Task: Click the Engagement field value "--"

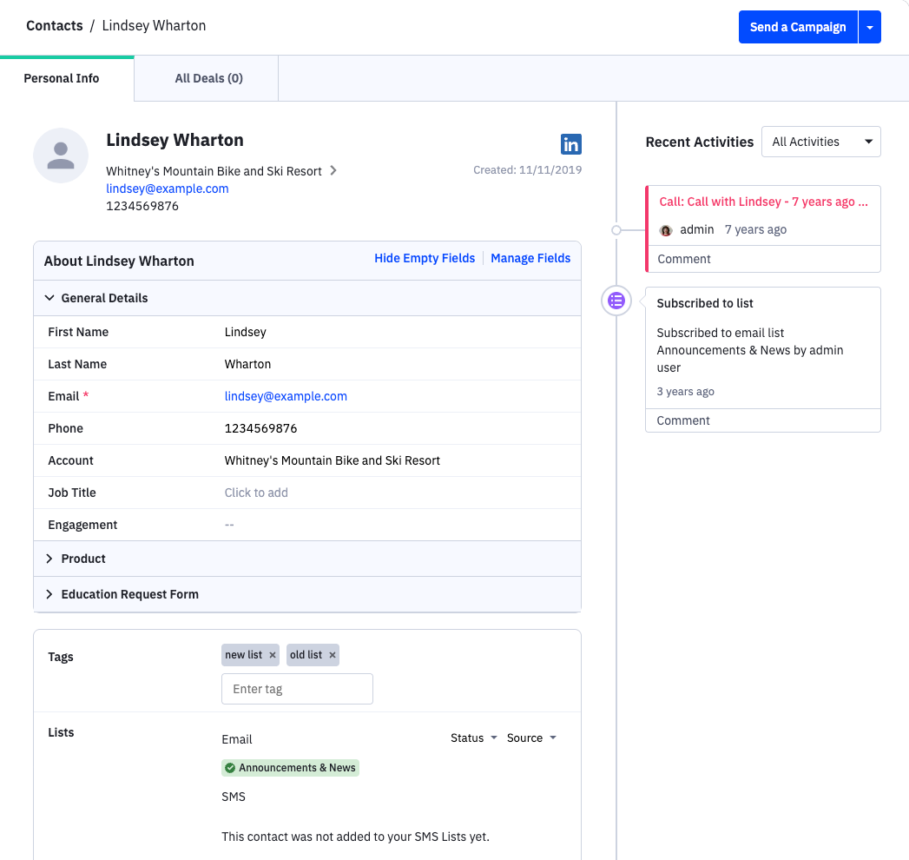Action: point(229,525)
